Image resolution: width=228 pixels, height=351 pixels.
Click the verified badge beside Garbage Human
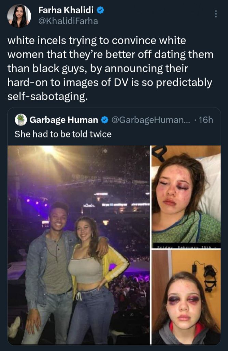point(106,120)
